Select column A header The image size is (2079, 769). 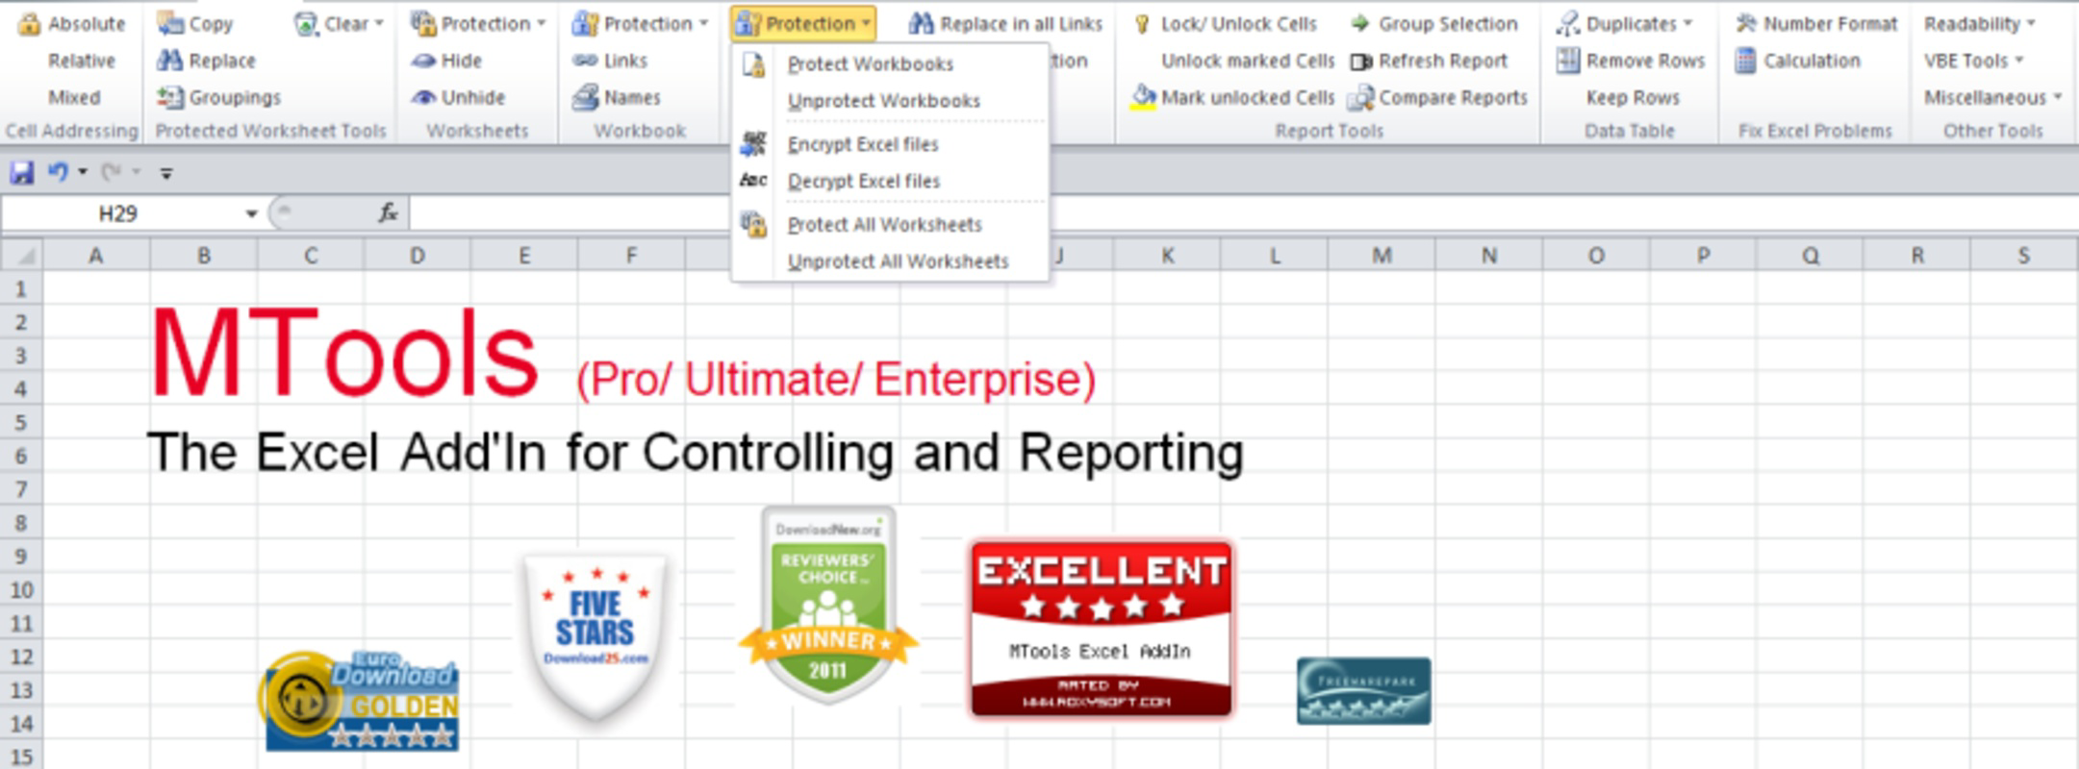(96, 256)
